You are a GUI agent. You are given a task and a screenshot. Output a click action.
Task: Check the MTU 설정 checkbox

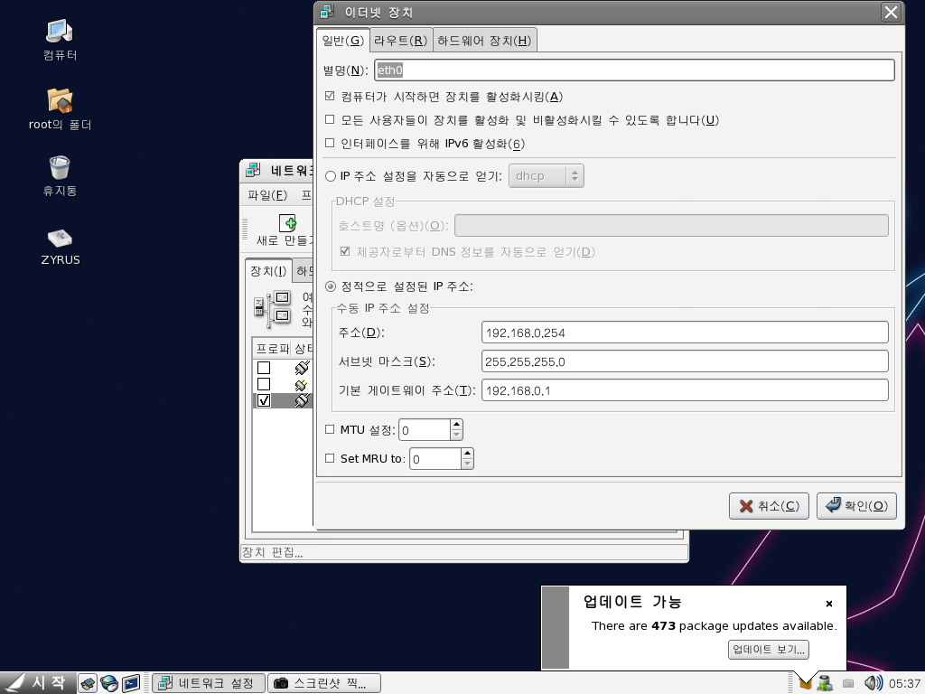(330, 430)
